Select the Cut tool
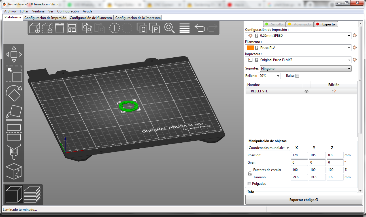Image resolution: width=366 pixels, height=217 pixels. [x=14, y=132]
